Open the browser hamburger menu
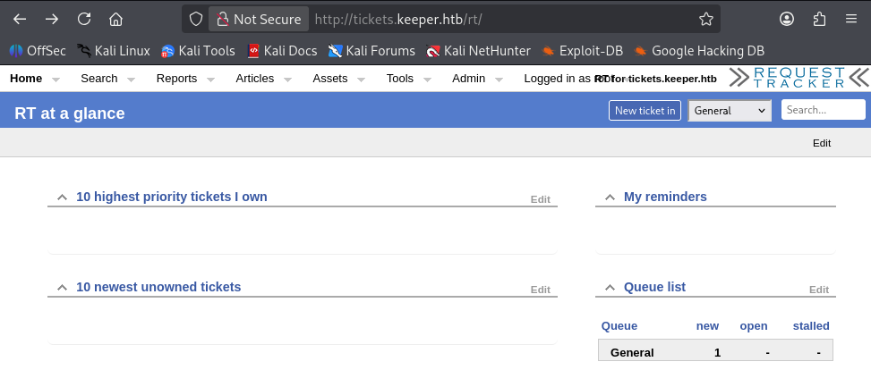The width and height of the screenshot is (871, 370). pos(850,19)
